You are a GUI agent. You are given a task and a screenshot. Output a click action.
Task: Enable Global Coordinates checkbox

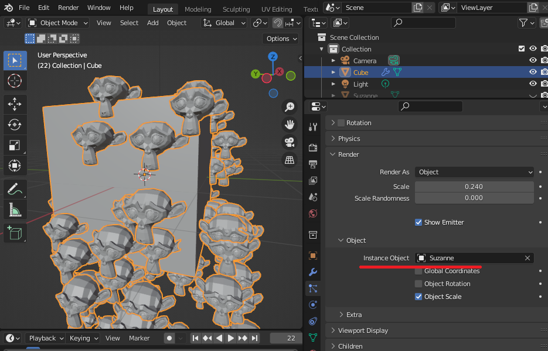pos(418,271)
